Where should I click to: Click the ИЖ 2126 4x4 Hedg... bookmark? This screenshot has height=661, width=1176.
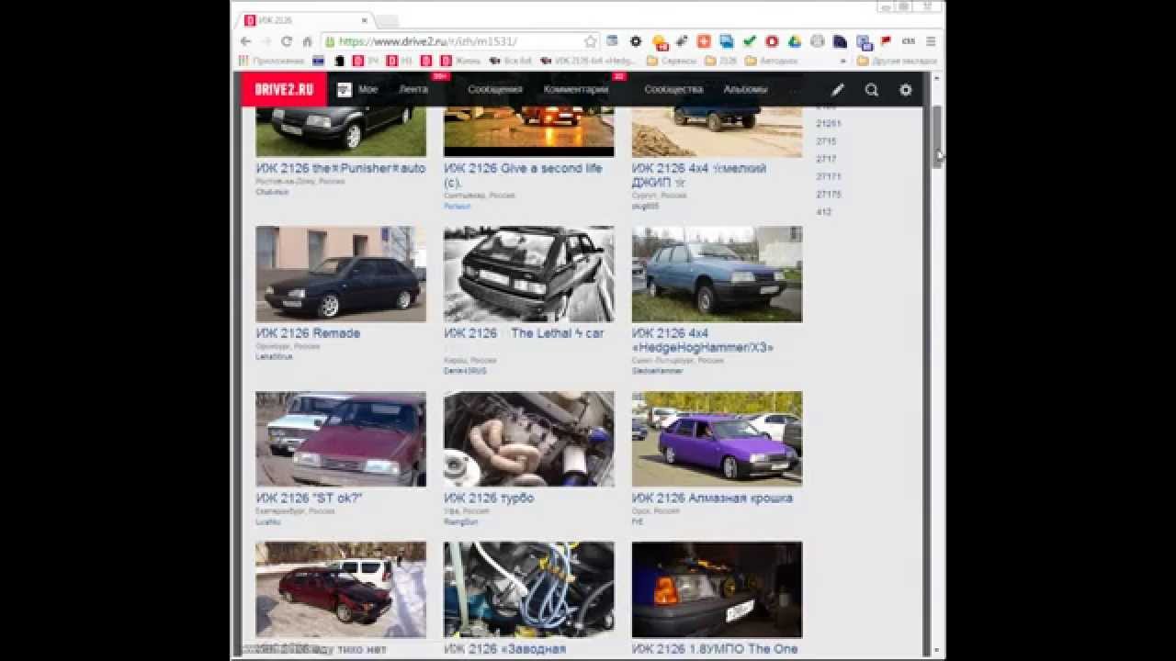coord(589,61)
